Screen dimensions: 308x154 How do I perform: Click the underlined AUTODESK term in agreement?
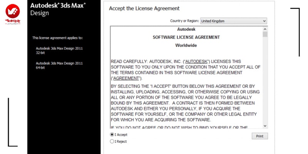tap(196, 62)
